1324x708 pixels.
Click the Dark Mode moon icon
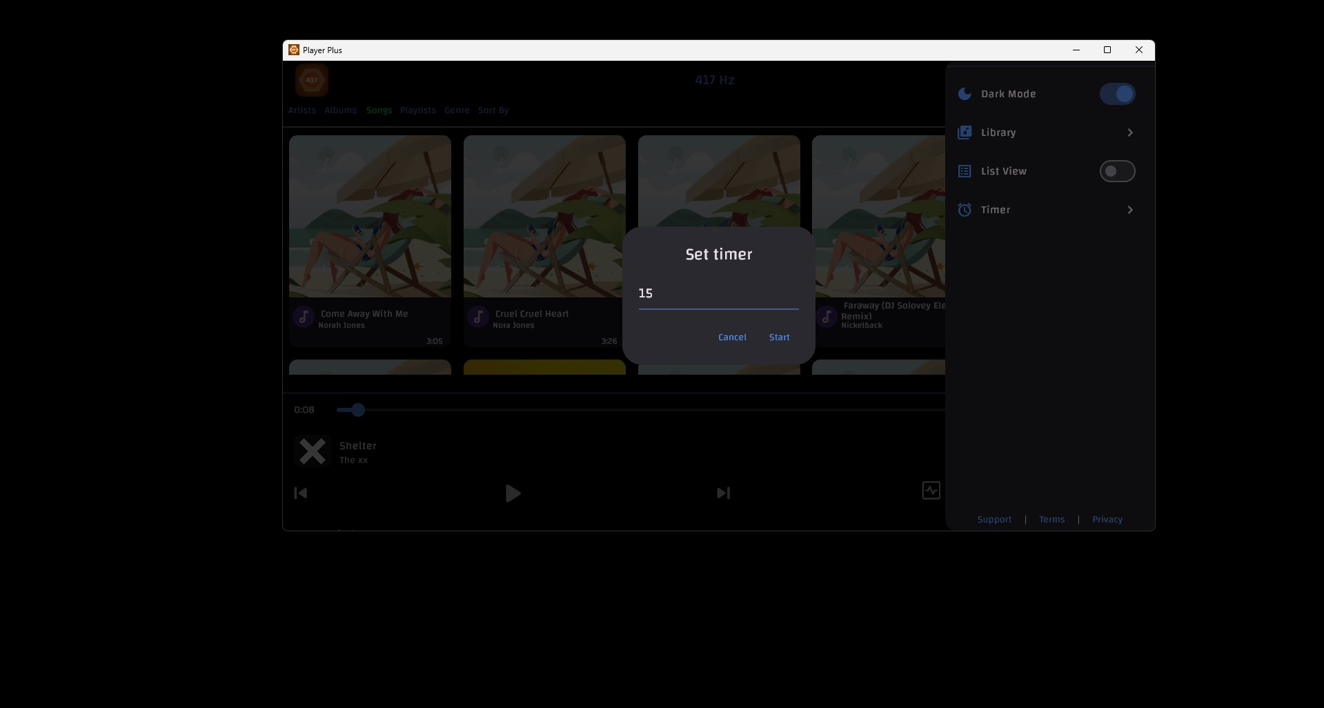coord(965,94)
